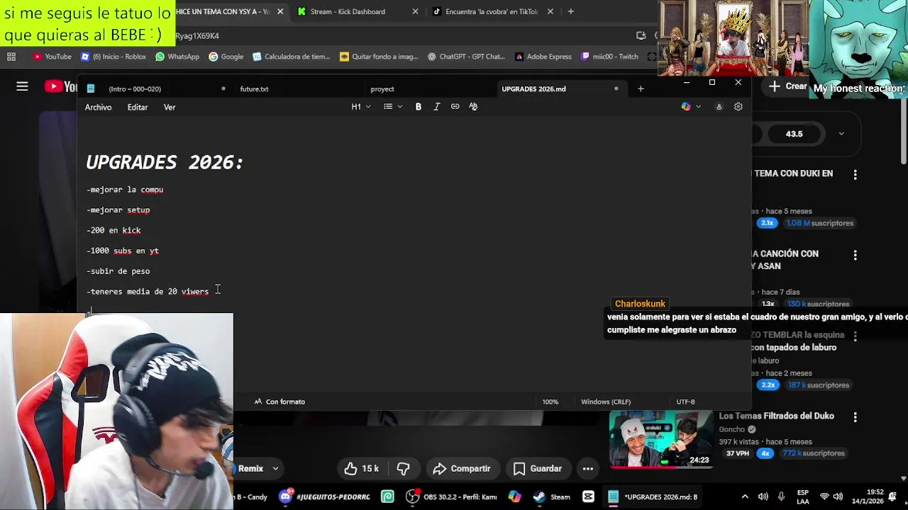The width and height of the screenshot is (908, 510).
Task: Apply italic formatting in Notepad toolbar
Action: tap(437, 106)
